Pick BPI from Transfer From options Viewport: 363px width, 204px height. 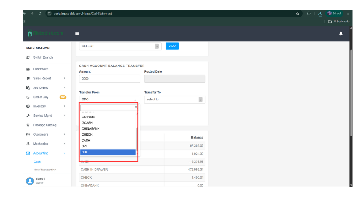pyautogui.click(x=84, y=146)
